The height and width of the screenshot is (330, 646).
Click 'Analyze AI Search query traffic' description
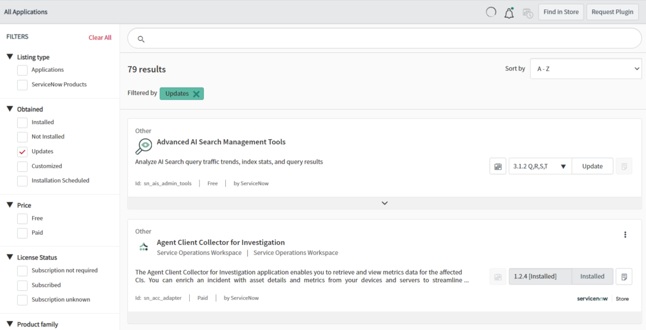point(229,162)
